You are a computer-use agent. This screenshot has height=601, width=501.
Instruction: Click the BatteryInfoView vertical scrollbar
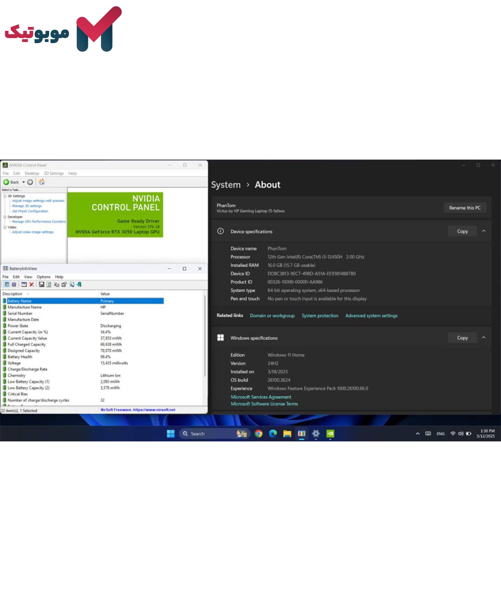[205, 336]
